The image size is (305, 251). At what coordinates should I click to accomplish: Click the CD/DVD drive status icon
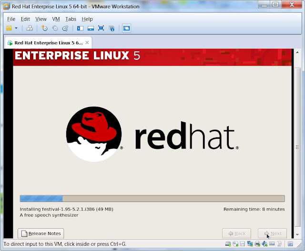pyautogui.click(x=235, y=244)
